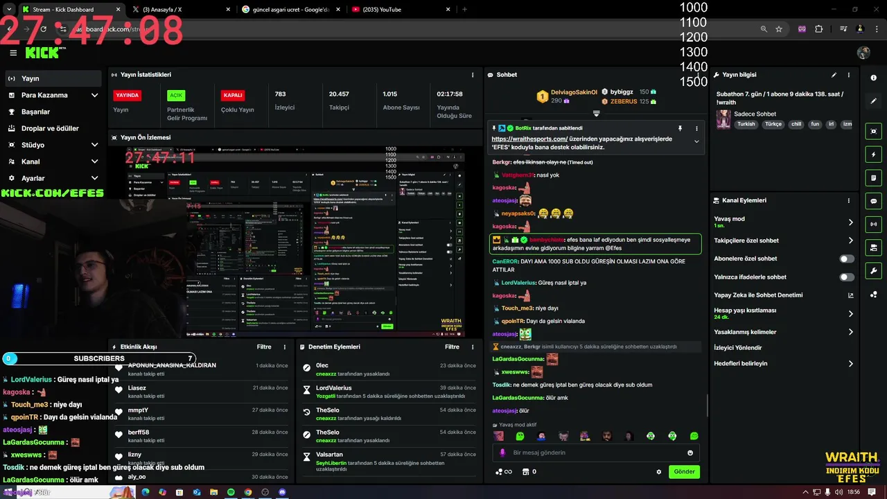Toggle Abonelere özel sohbet switch
The image size is (887, 499).
[847, 259]
